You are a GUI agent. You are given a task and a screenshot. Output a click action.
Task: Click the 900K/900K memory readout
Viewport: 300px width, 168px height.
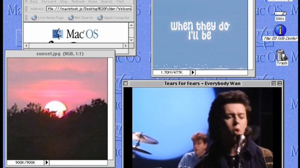25,162
